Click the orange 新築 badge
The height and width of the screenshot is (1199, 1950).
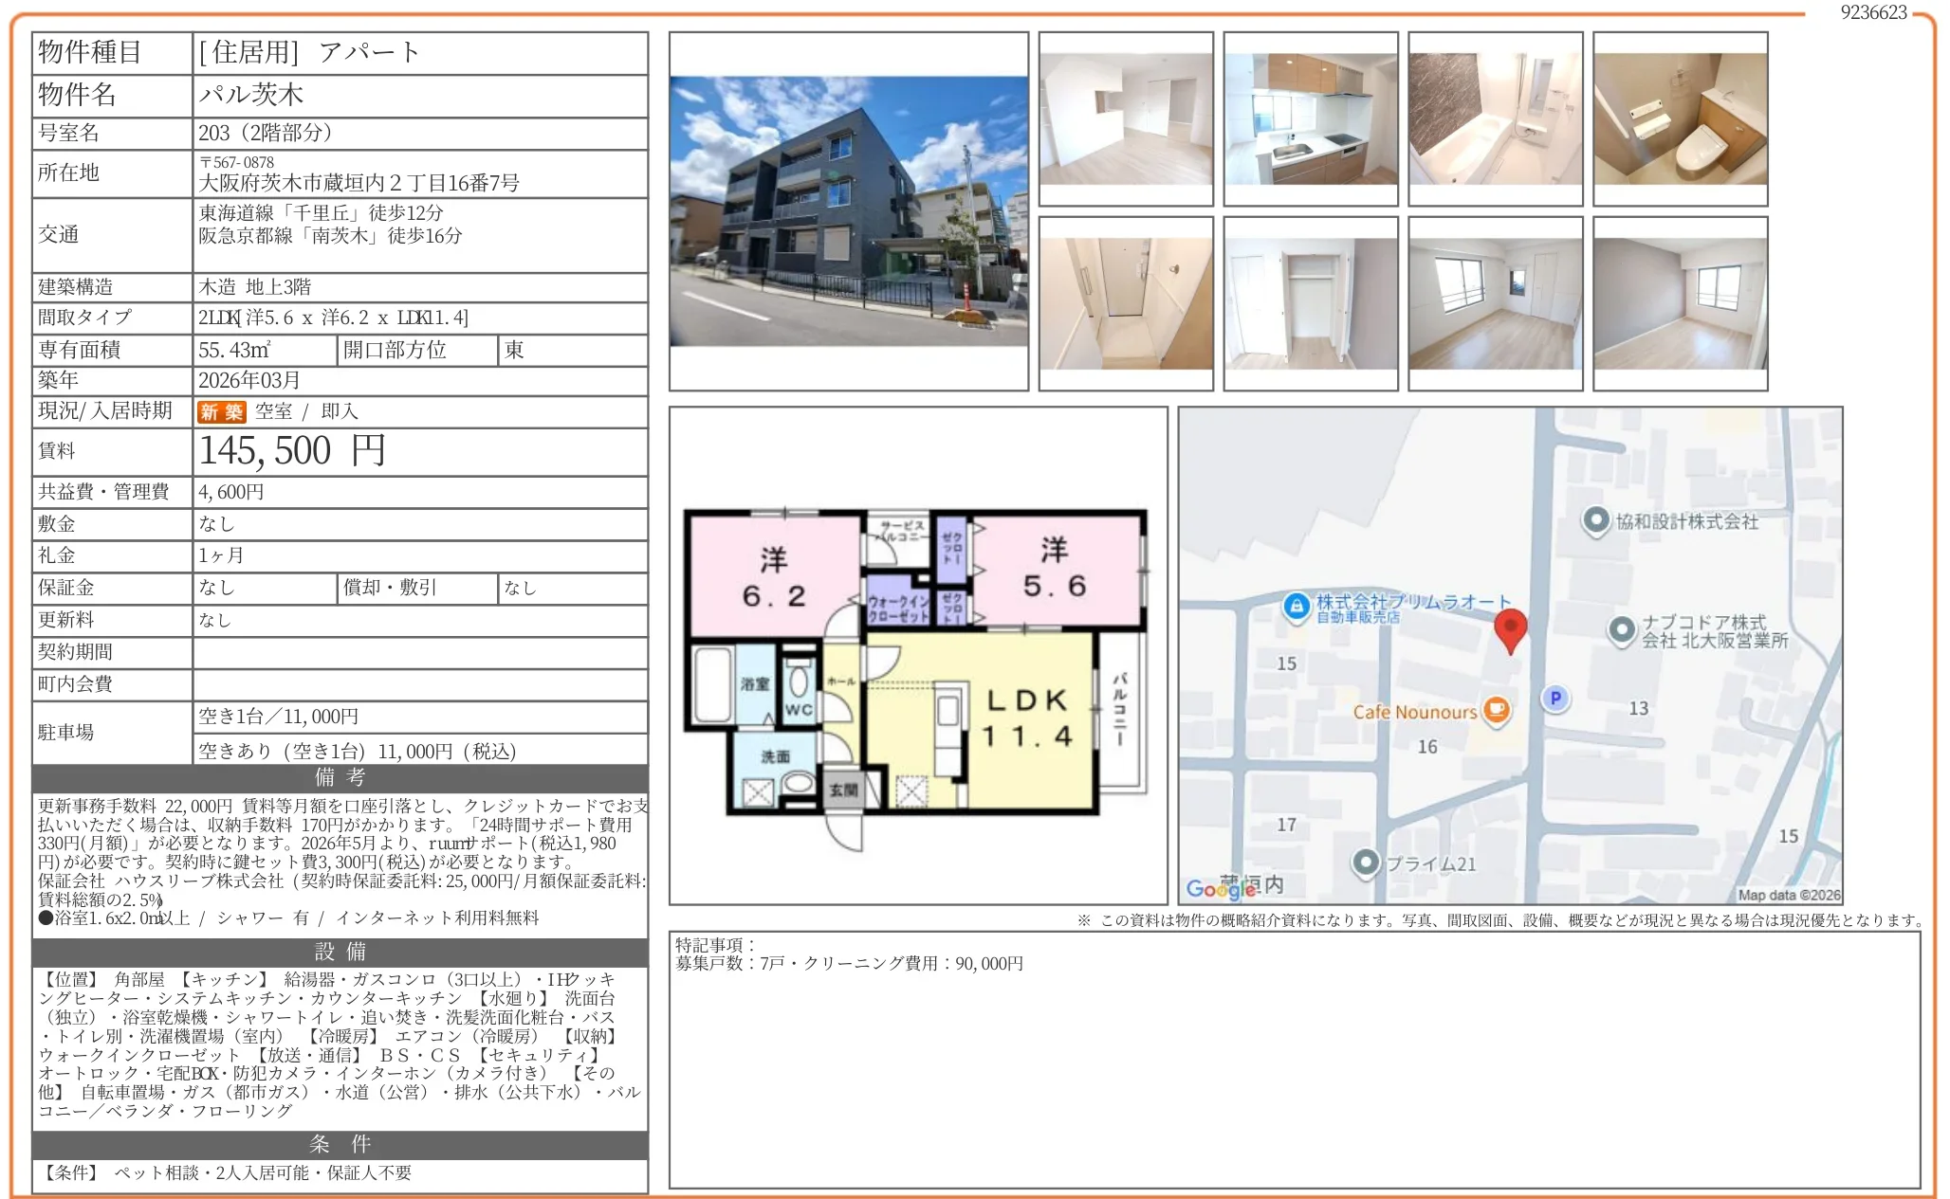221,411
